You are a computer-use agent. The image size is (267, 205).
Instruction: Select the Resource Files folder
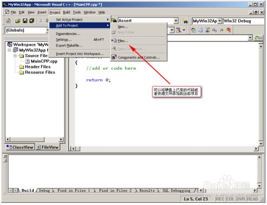point(40,72)
